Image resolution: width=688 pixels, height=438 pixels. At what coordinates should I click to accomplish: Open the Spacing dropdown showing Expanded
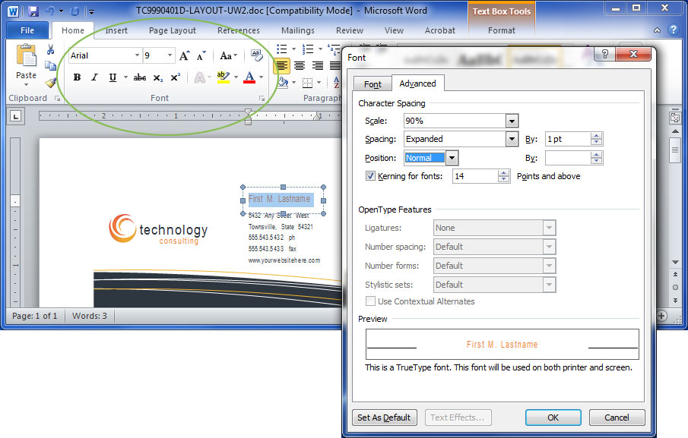point(512,139)
